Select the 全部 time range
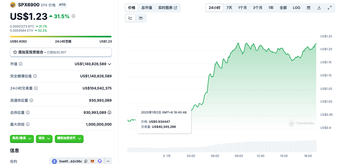Image resolution: width=337 pixels, height=164 pixels. (283, 8)
